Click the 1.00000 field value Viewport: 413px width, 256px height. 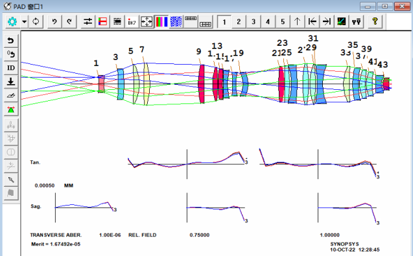tap(329, 235)
